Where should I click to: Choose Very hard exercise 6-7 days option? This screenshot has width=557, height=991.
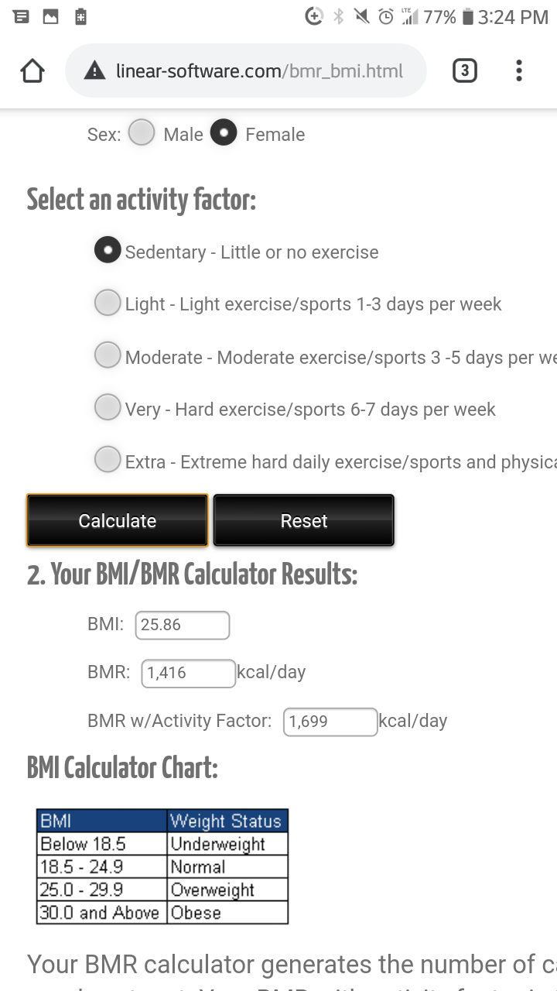coord(108,407)
